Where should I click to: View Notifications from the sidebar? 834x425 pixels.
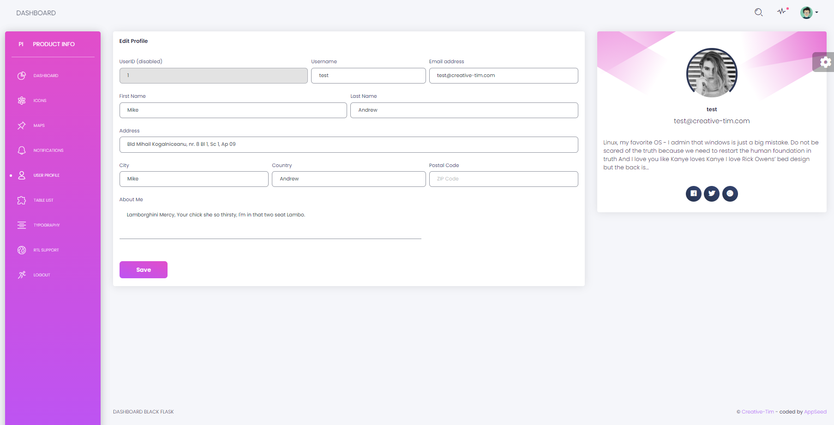tap(48, 150)
